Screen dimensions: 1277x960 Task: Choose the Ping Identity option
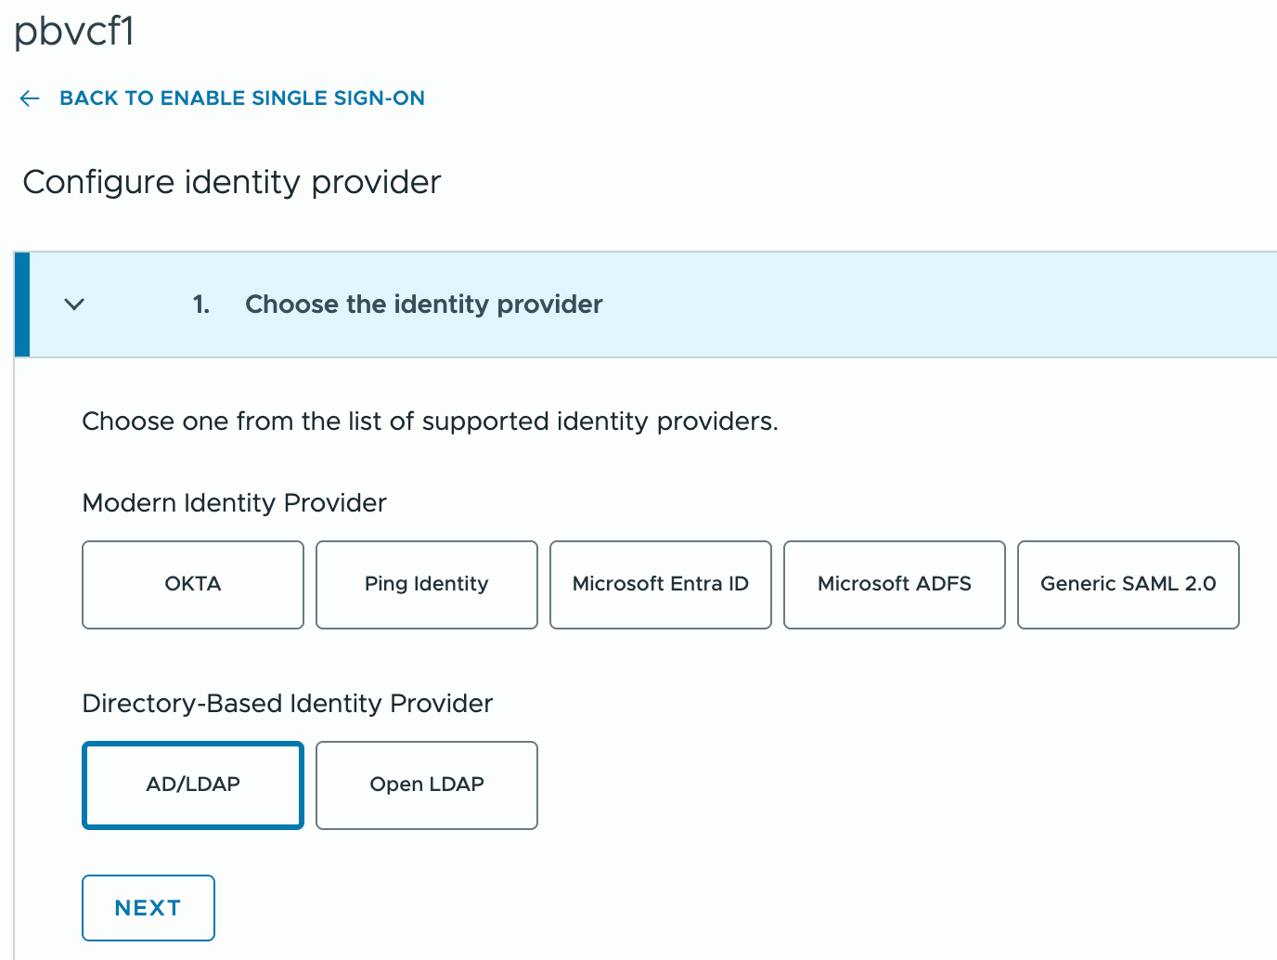tap(426, 584)
